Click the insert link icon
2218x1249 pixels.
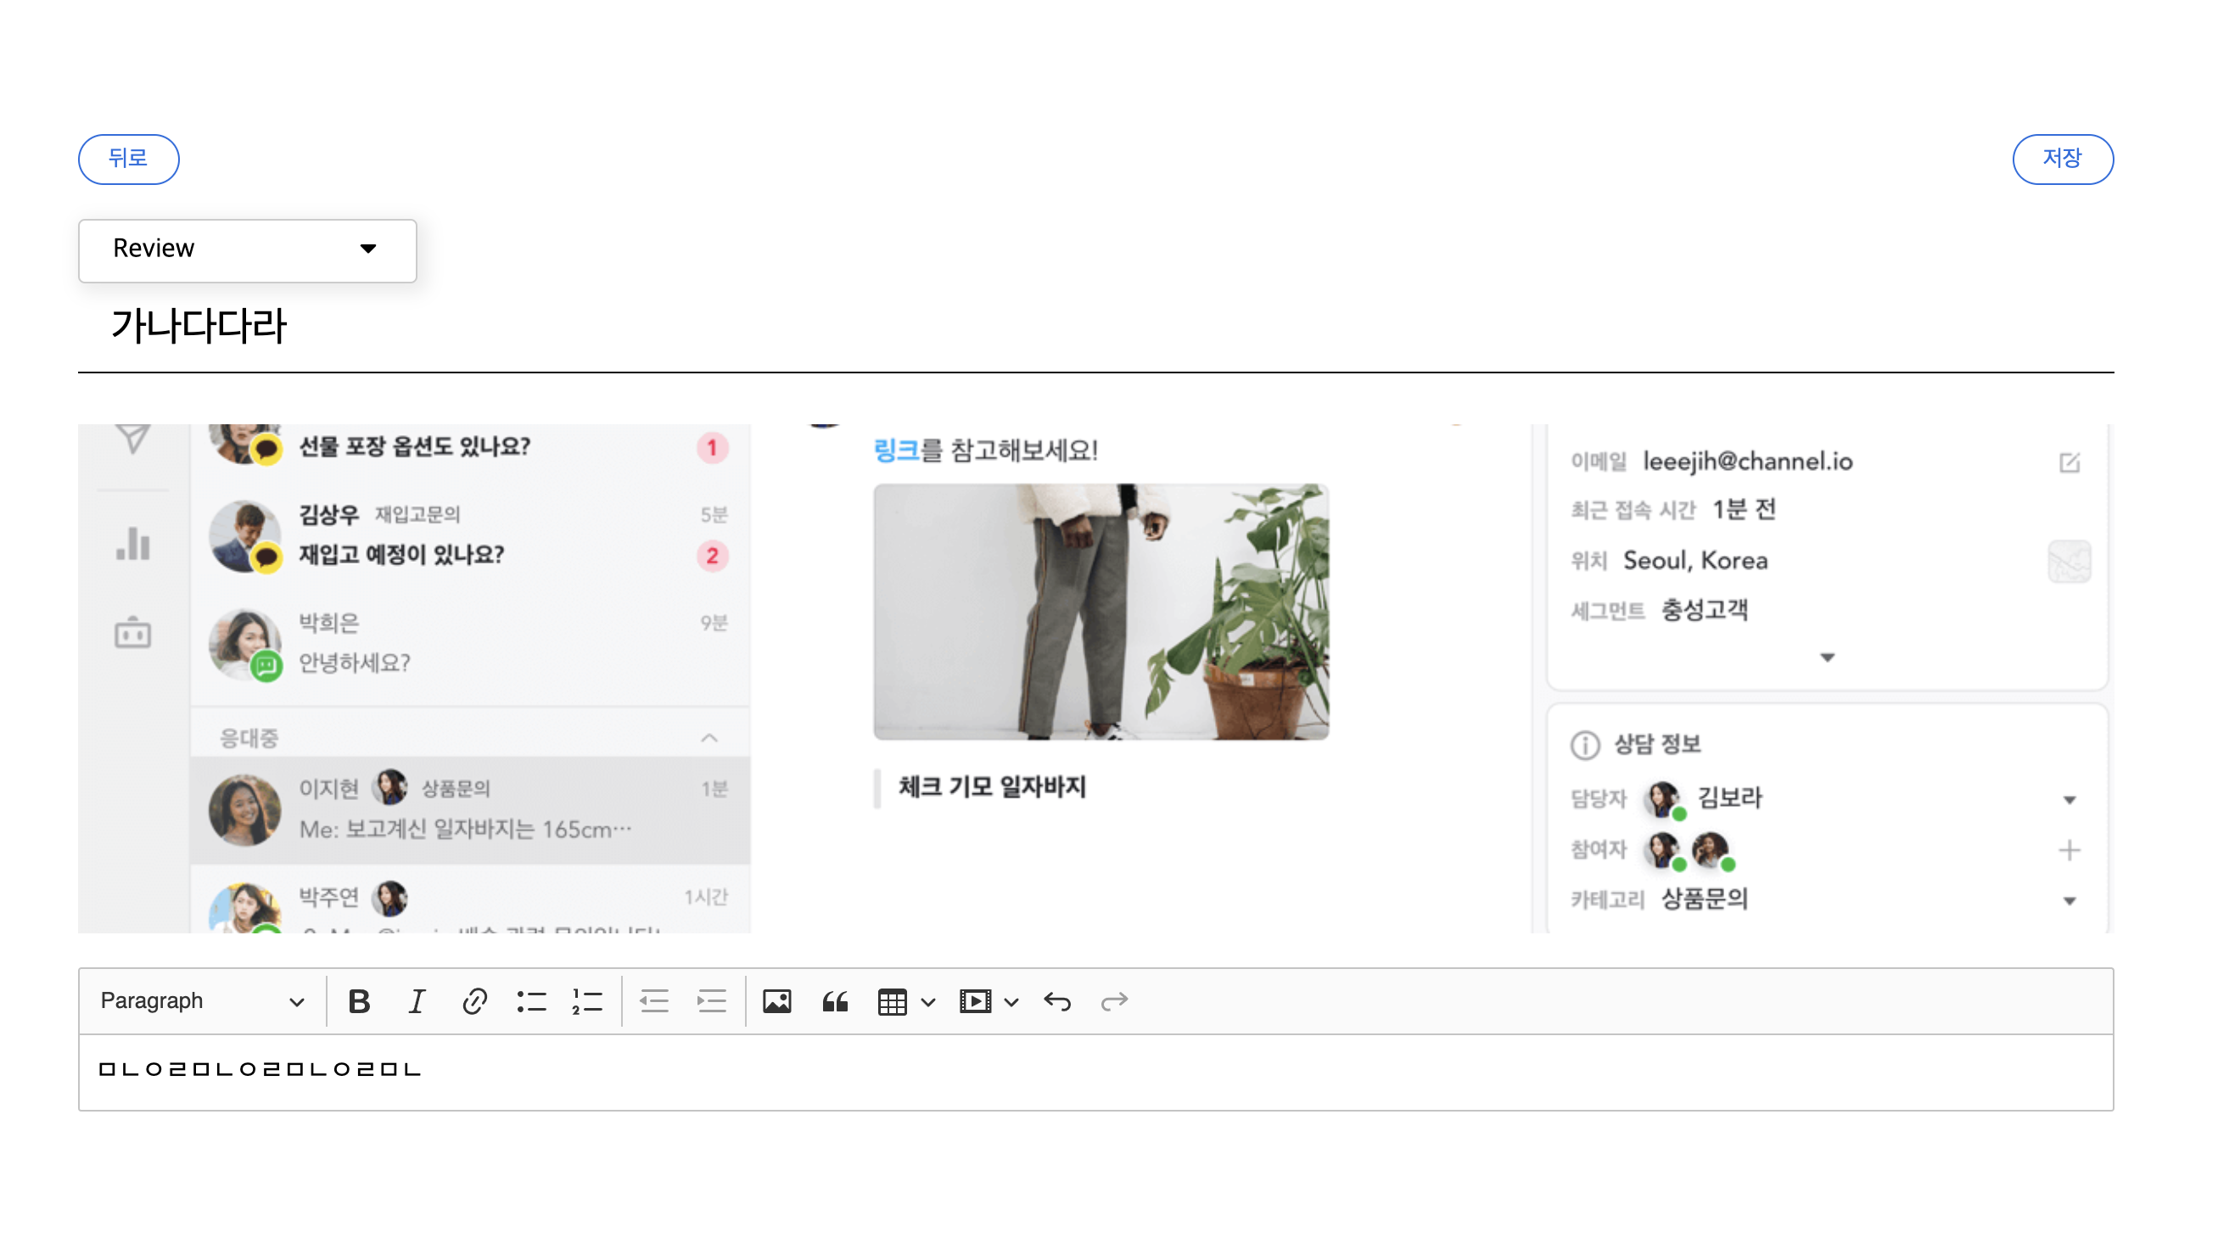click(x=474, y=1001)
